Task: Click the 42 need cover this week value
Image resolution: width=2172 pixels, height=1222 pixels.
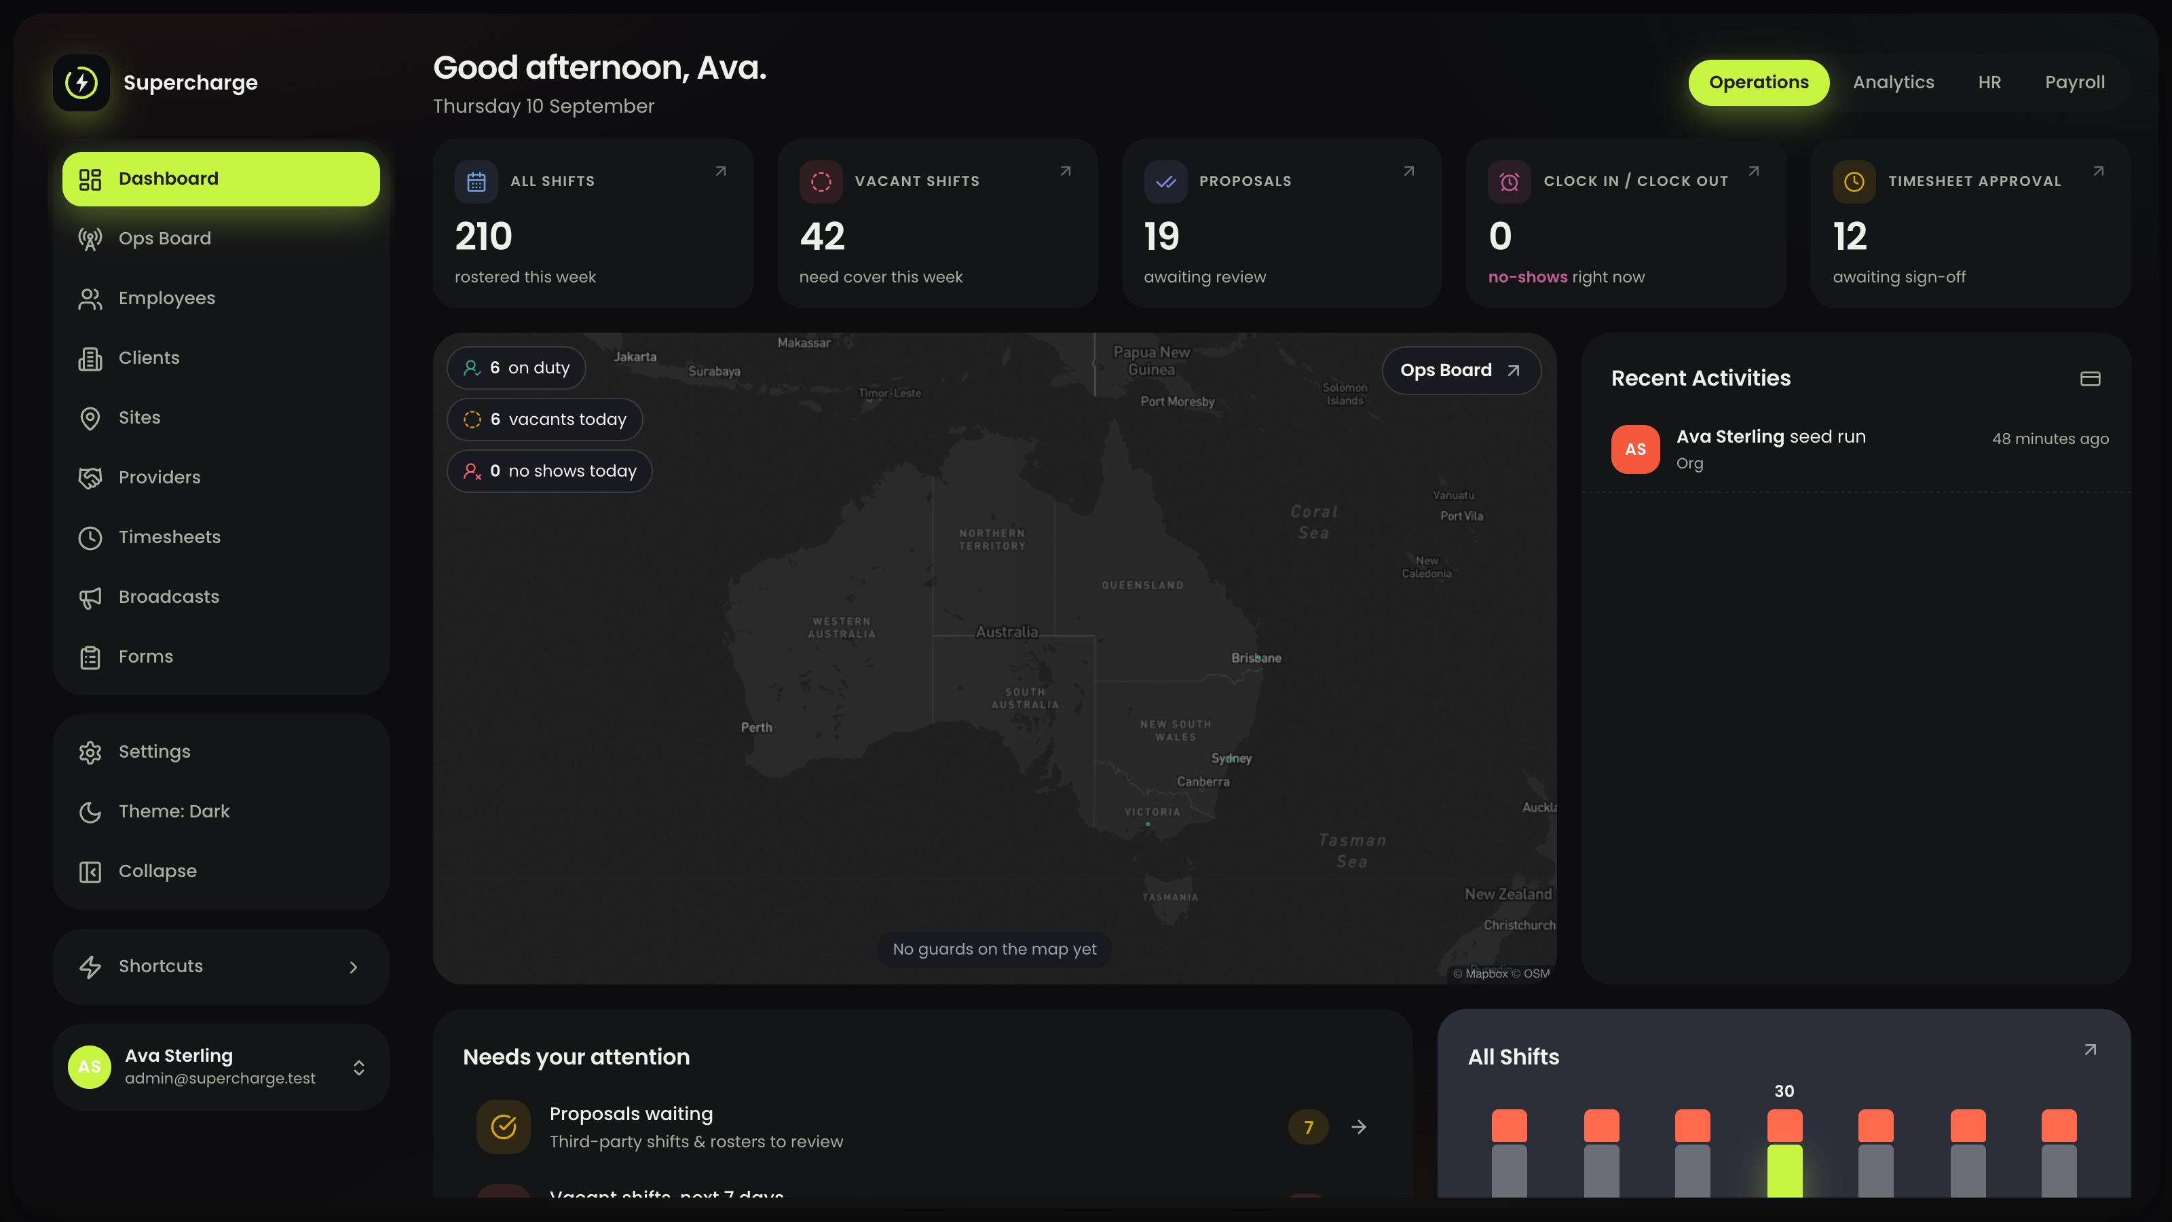Action: pyautogui.click(x=822, y=237)
